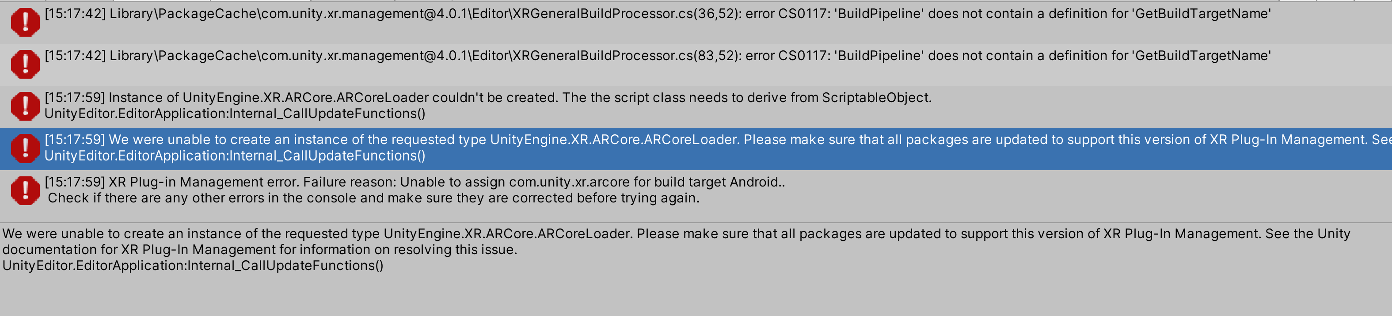The width and height of the screenshot is (1392, 316).
Task: Click error icon for XR Plug-in Management error
Action: (x=25, y=190)
